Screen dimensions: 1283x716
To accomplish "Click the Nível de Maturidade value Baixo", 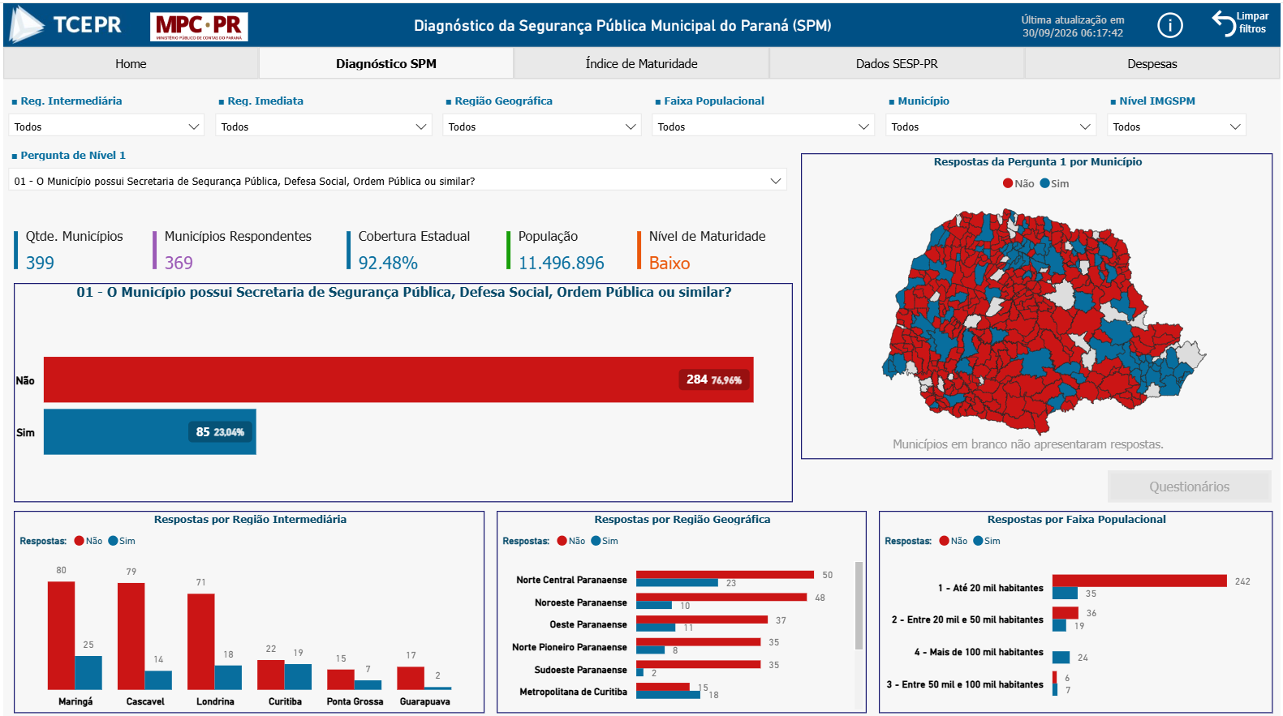I will point(669,263).
